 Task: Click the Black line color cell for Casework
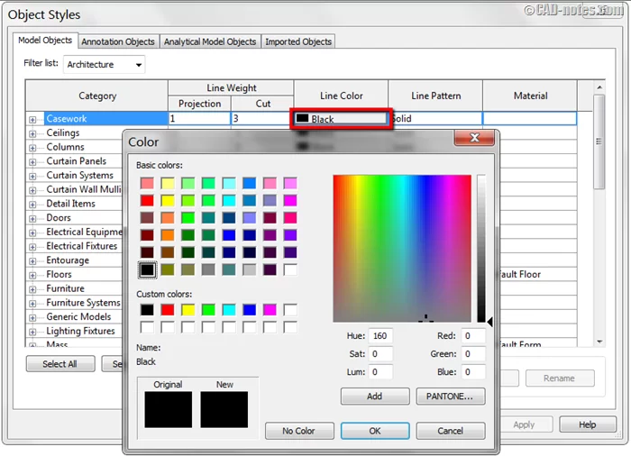[x=341, y=119]
